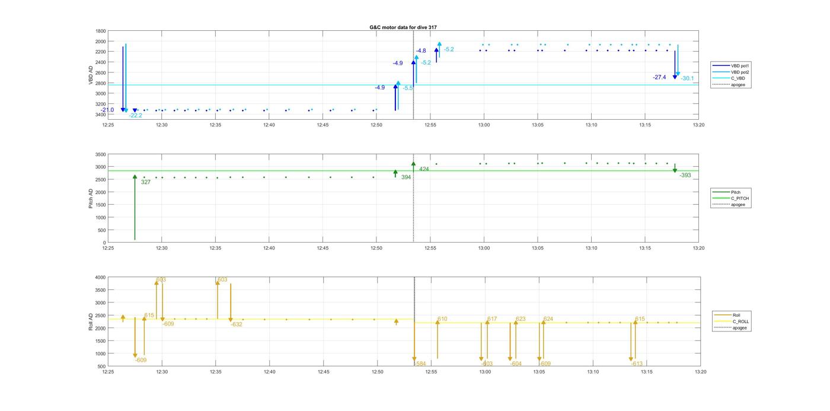Click the '4000' tick on the Roll axis
This screenshot has width=830, height=411.
101,278
